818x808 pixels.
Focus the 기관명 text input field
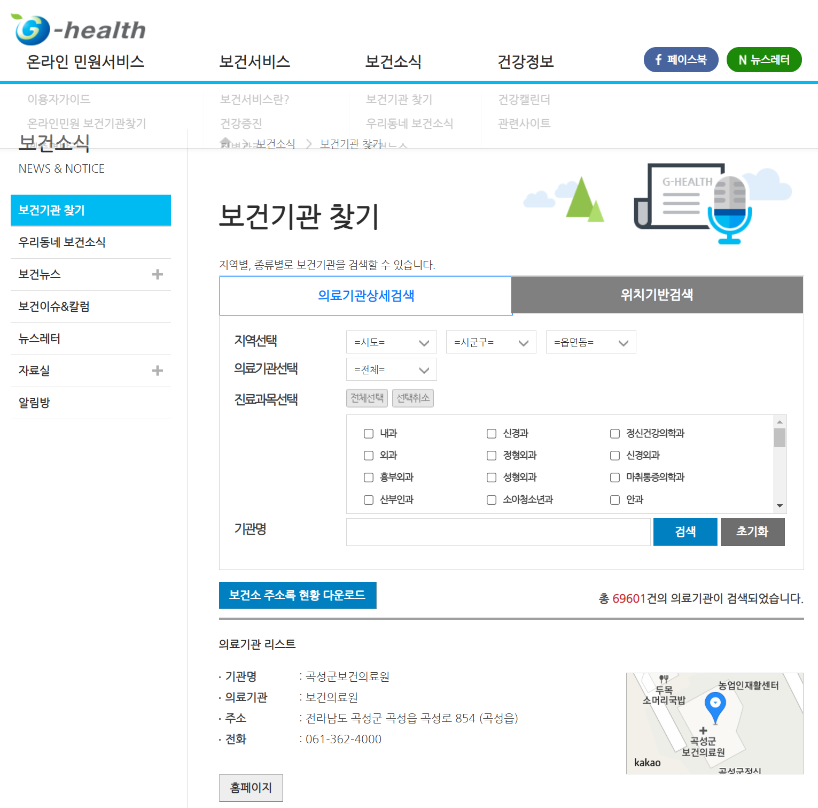(x=498, y=532)
